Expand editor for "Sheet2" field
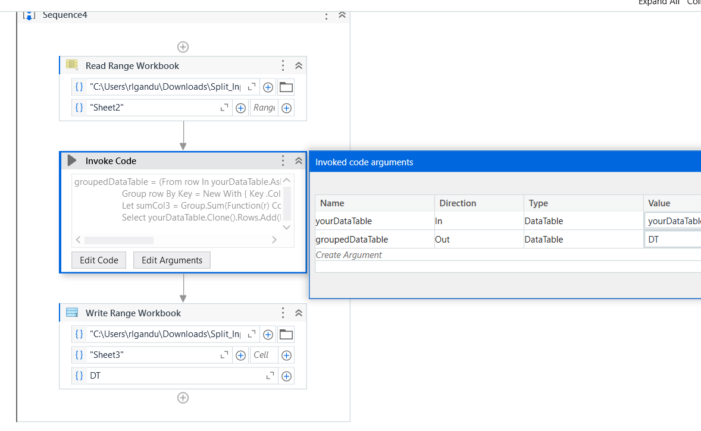The height and width of the screenshot is (431, 701). [x=224, y=108]
